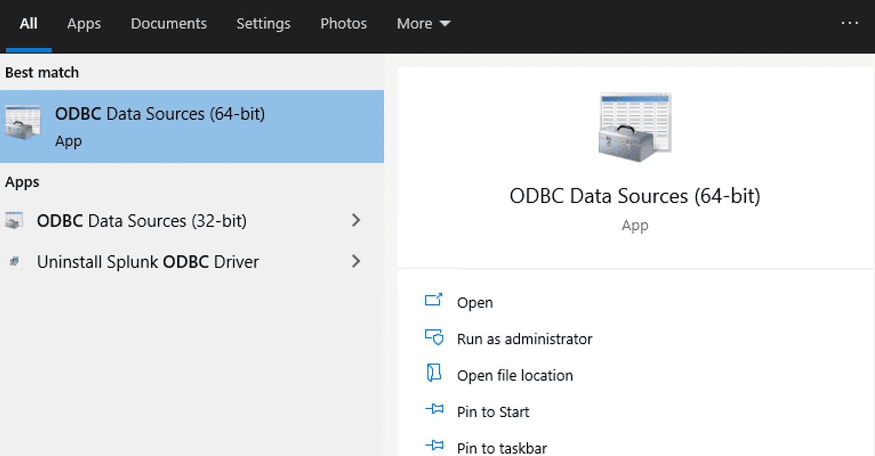Click Run as administrator
This screenshot has width=875, height=456.
tap(524, 339)
